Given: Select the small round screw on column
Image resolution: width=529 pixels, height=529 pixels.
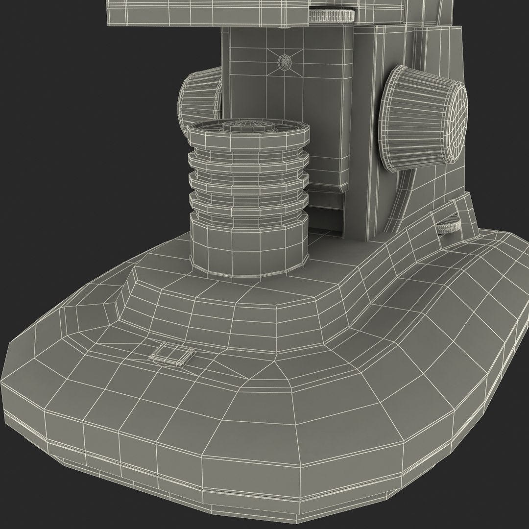Looking at the screenshot, I should pyautogui.click(x=285, y=61).
